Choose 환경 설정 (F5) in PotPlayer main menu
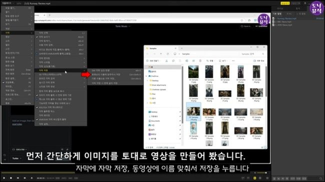The height and width of the screenshot is (182, 325). (17, 78)
